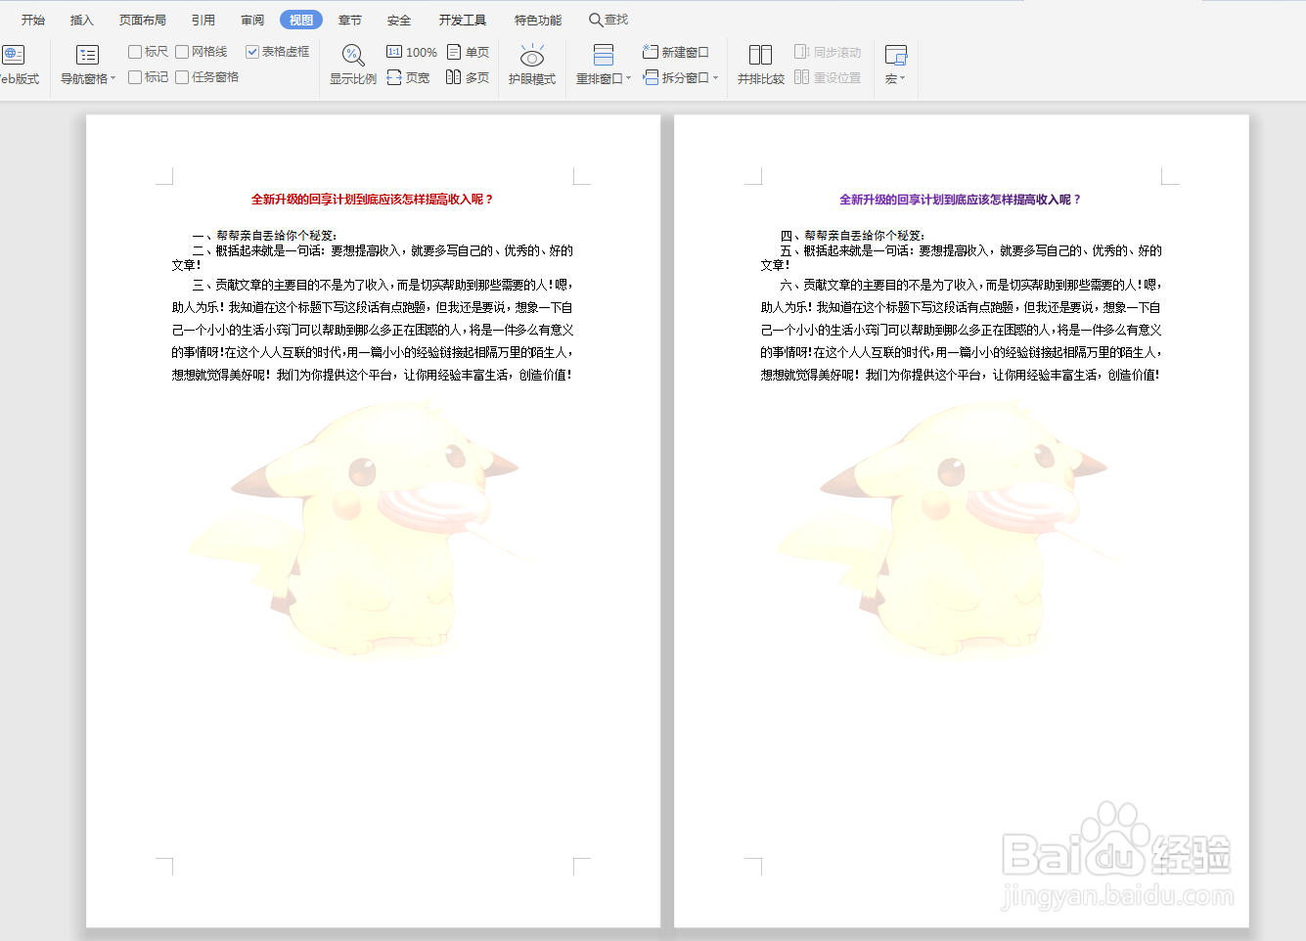
Task: Uncheck table dashed borders (表格虚框)
Action: (252, 52)
